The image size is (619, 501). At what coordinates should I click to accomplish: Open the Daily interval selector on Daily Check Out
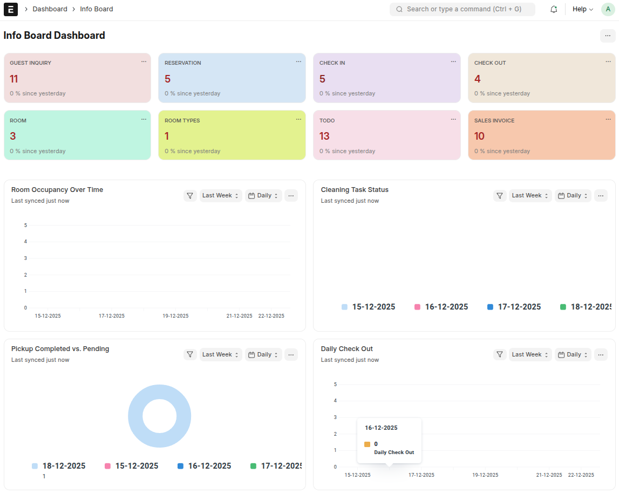click(x=573, y=354)
